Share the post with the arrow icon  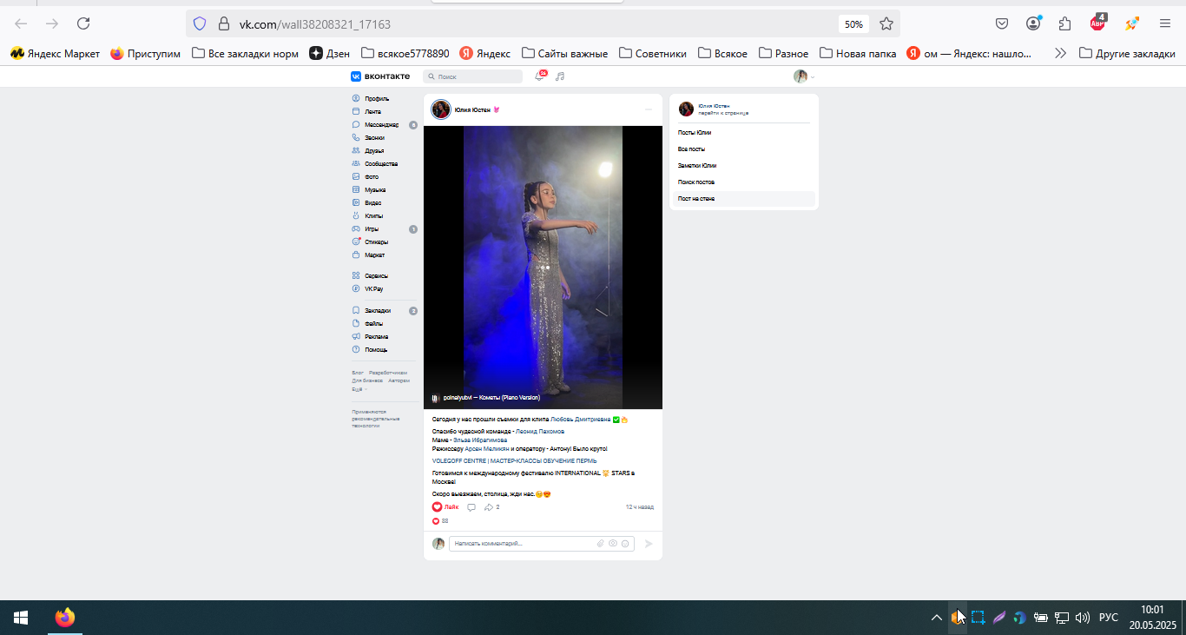tap(489, 507)
